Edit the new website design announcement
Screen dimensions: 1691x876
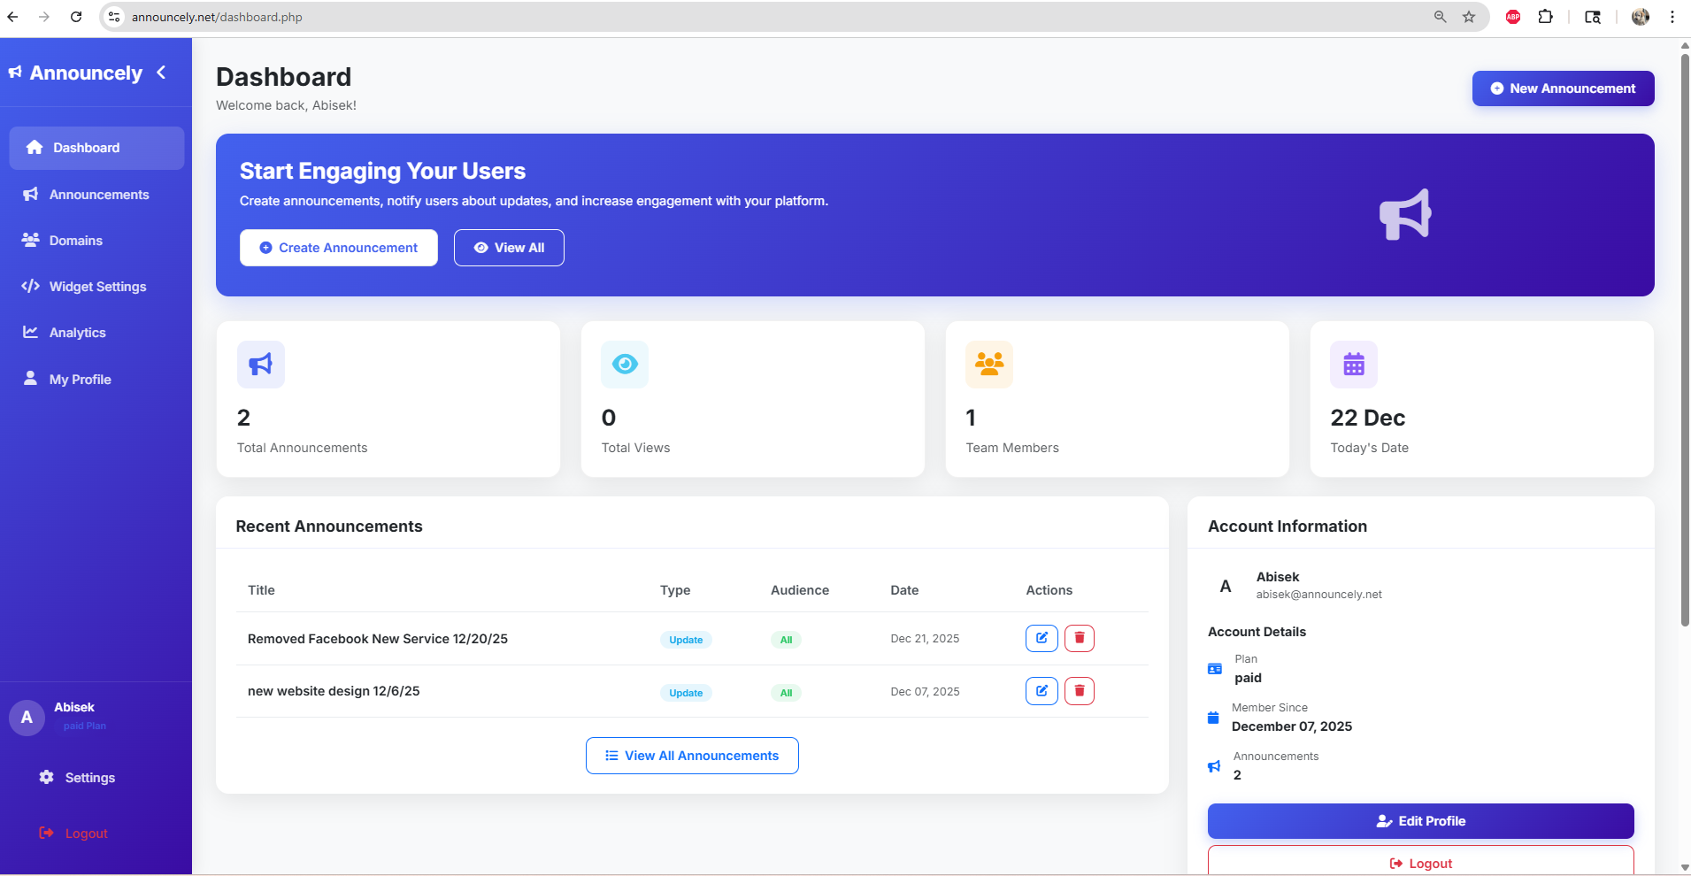(x=1042, y=691)
